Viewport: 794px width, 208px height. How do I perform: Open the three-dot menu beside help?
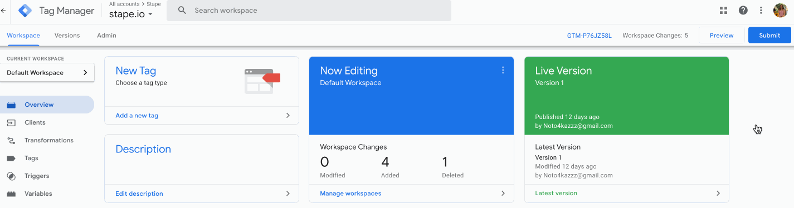[761, 10]
